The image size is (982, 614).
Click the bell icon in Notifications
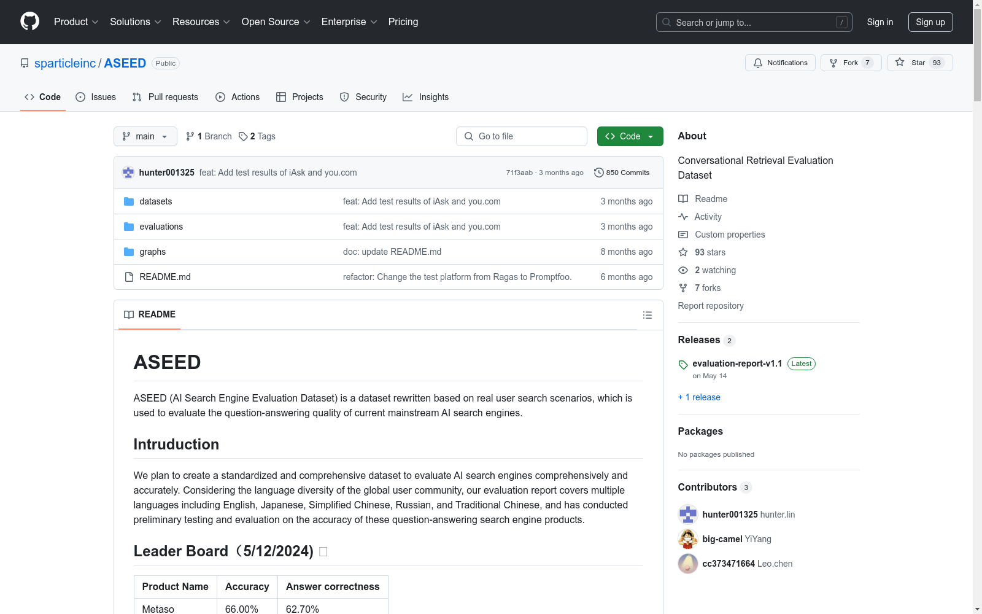758,63
